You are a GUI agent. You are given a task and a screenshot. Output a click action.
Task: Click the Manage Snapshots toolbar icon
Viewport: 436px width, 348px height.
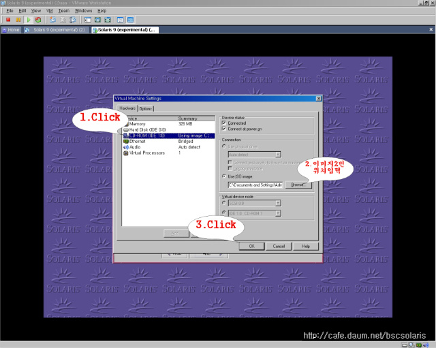pos(73,20)
